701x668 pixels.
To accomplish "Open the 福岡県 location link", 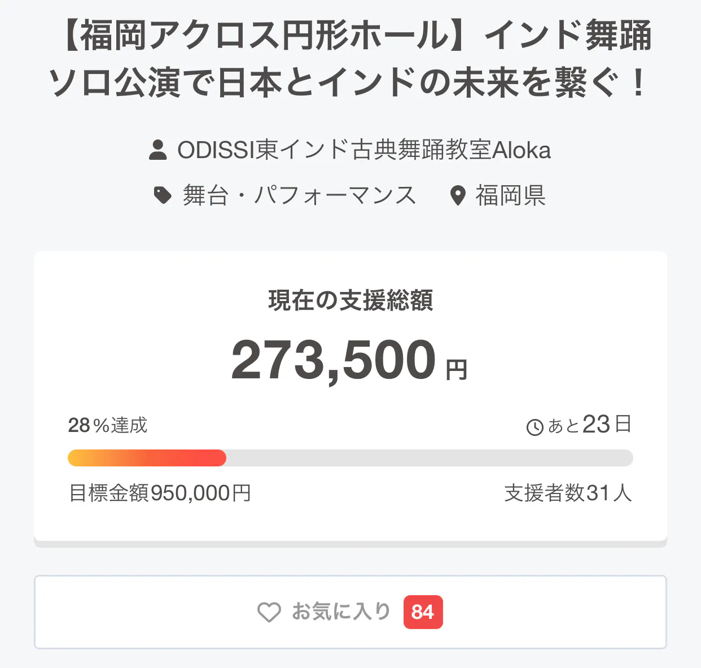I will pos(510,195).
